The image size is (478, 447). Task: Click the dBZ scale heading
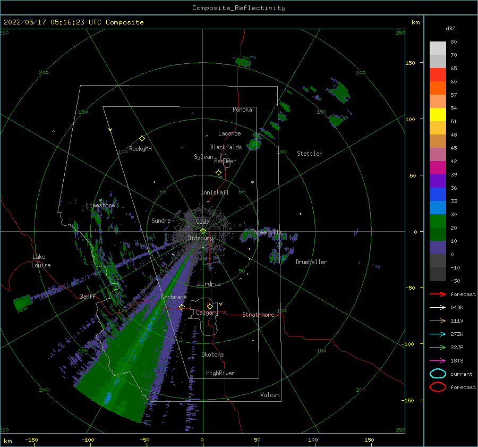point(450,28)
